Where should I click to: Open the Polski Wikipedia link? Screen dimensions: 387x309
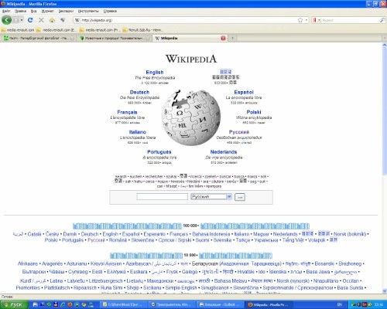point(254,112)
